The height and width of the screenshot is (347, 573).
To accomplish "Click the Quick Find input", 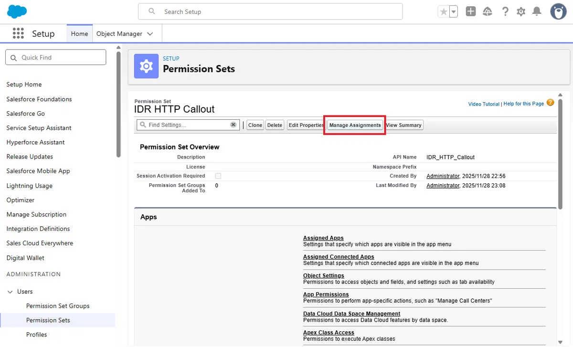I will click(x=55, y=57).
